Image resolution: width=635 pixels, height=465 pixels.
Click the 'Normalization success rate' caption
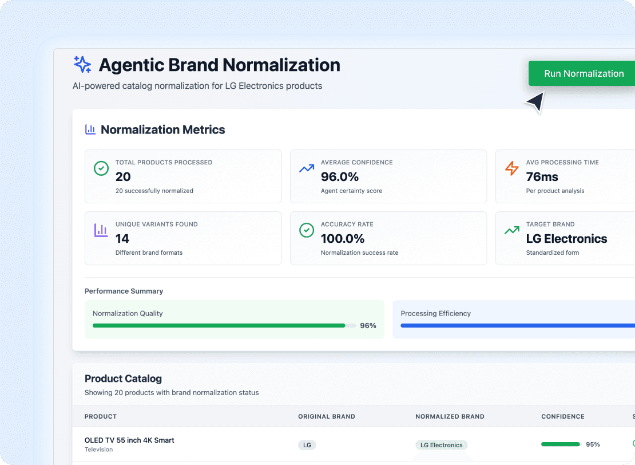coord(359,253)
